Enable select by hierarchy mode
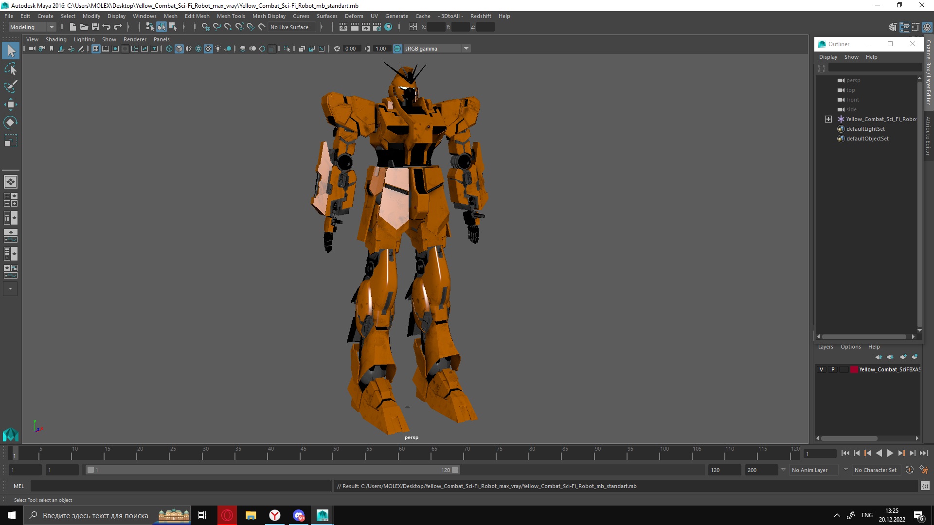This screenshot has height=525, width=934. [150, 27]
